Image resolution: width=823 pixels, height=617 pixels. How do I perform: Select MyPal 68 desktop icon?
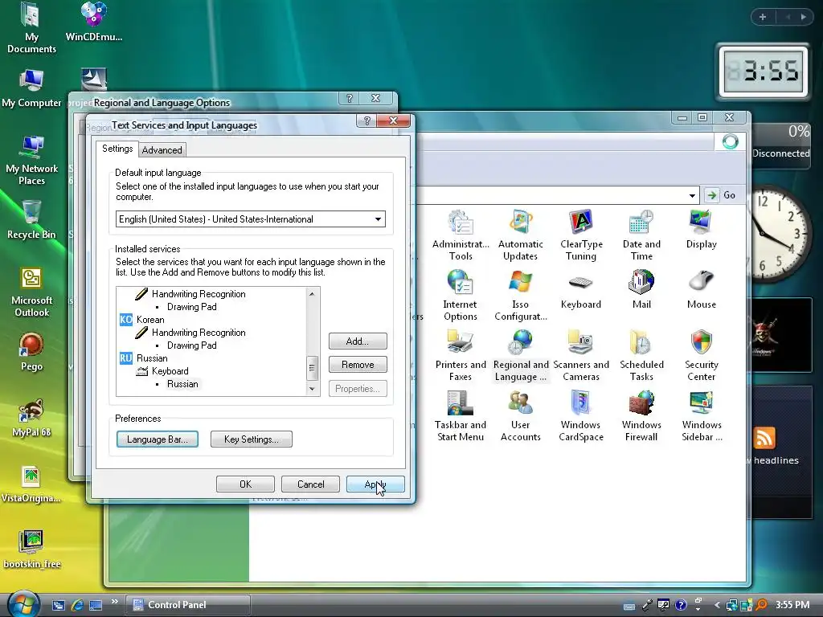[x=31, y=418]
